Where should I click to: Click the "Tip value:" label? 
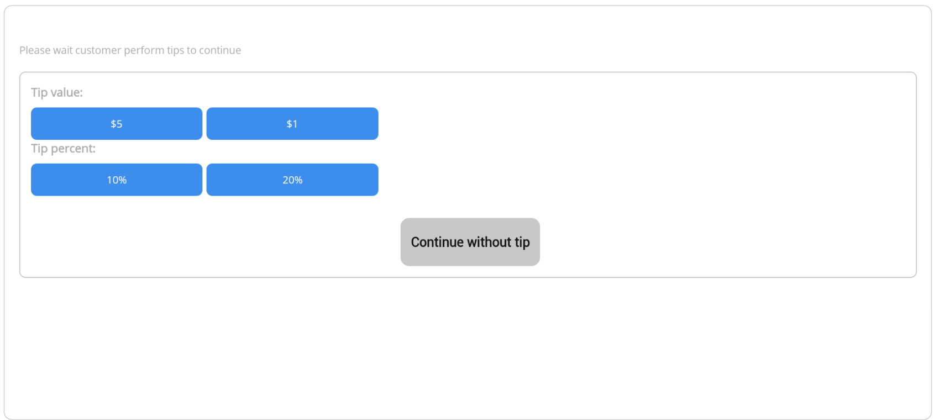(x=57, y=92)
